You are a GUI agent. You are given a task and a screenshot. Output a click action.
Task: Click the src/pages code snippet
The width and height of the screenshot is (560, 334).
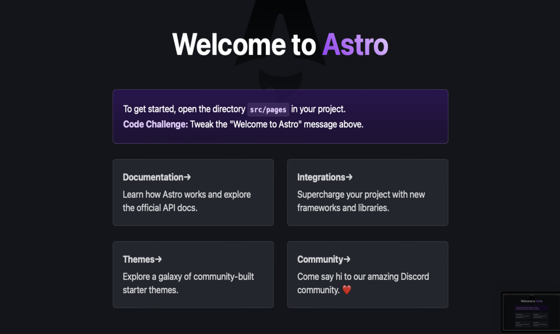coord(268,110)
